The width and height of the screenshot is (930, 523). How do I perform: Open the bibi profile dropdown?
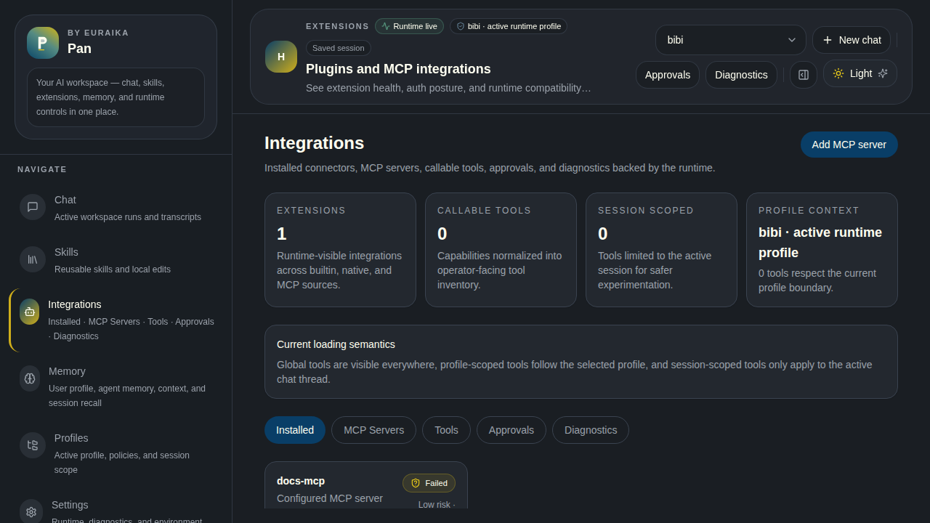tap(730, 40)
